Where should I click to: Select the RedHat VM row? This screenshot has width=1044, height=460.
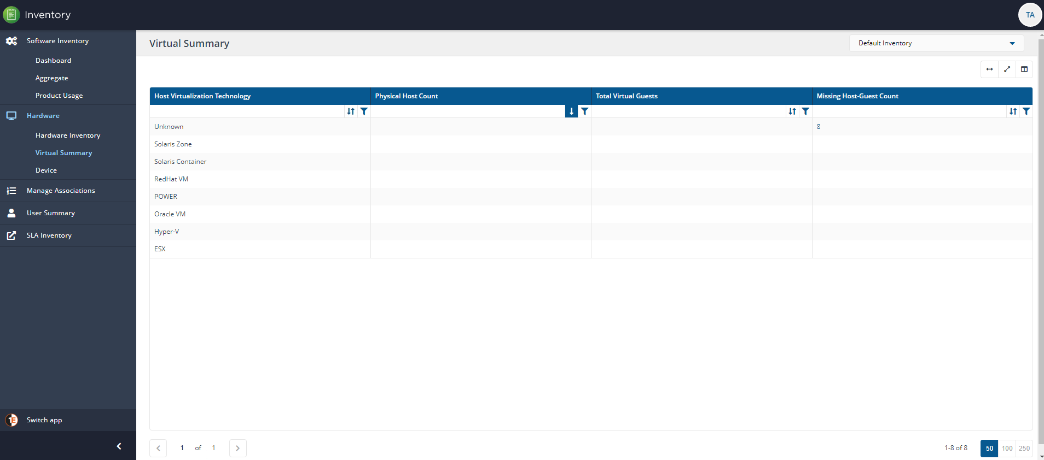pos(591,179)
